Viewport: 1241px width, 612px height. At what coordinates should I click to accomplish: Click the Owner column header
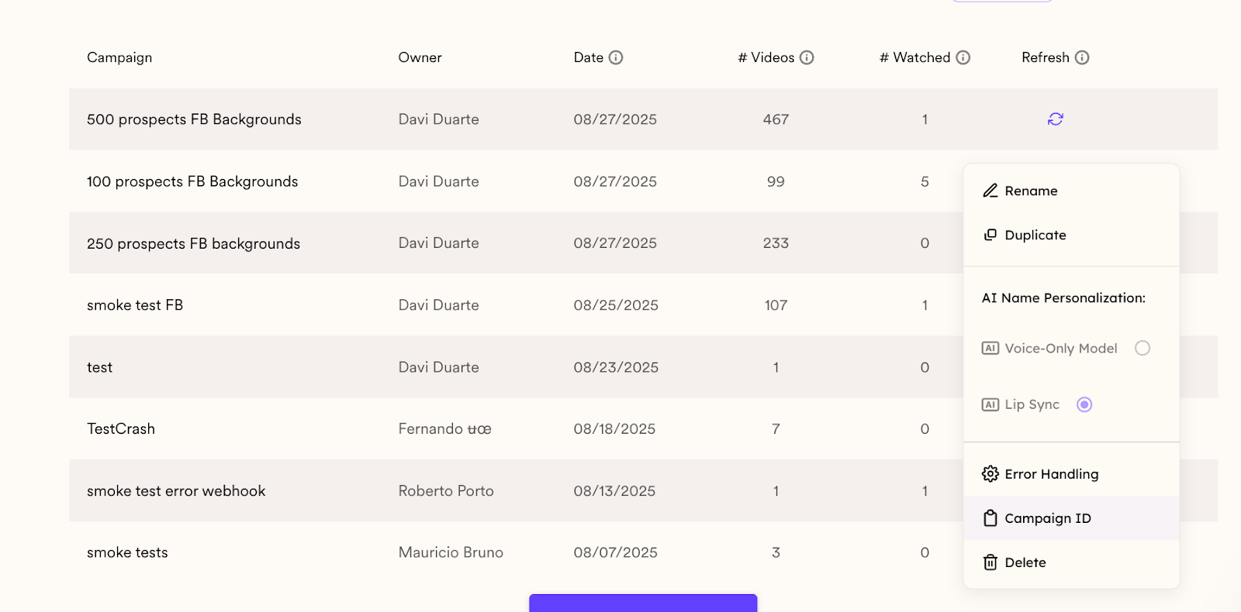[x=420, y=57]
